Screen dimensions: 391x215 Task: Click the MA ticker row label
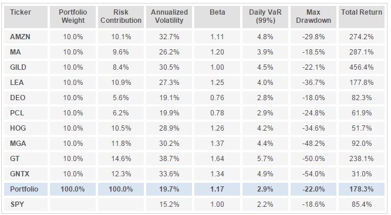pos(26,52)
